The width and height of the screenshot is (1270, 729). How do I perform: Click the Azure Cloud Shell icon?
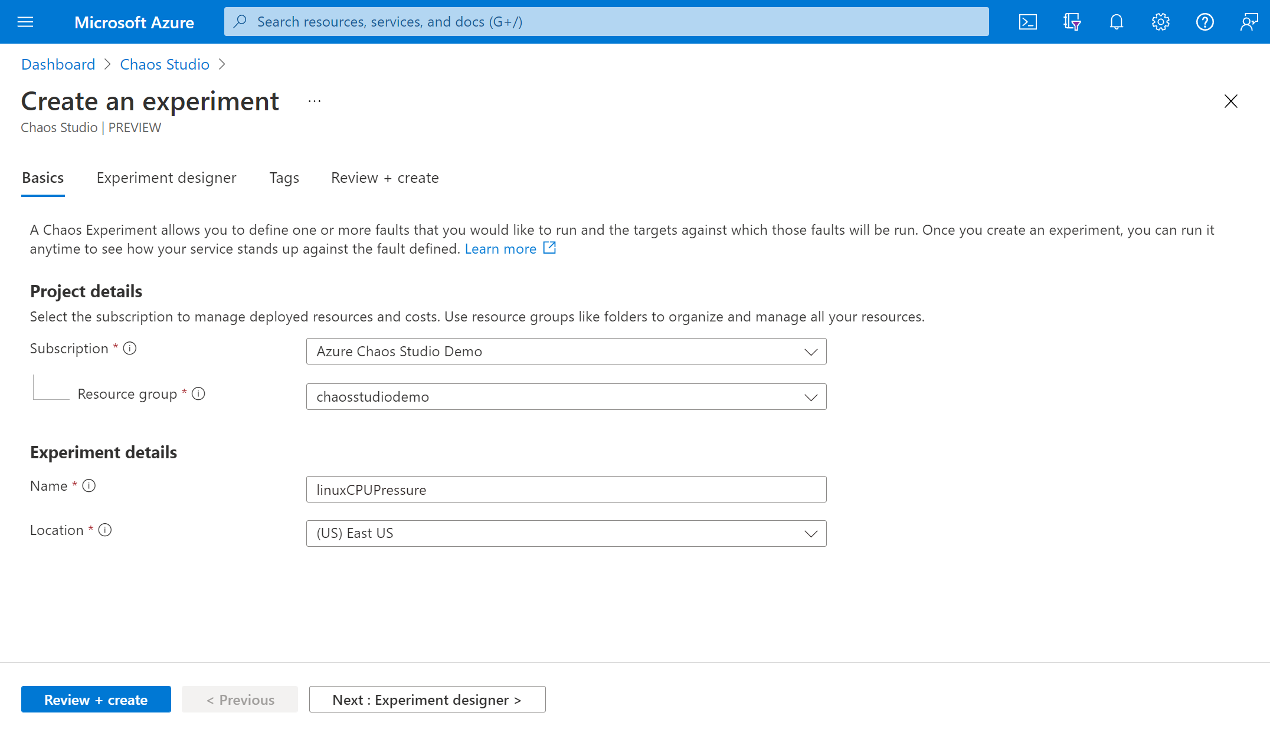pos(1027,22)
